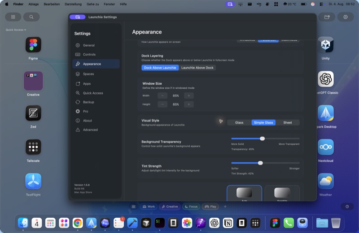
Task: Open the Quick Access settings section
Action: point(96,93)
